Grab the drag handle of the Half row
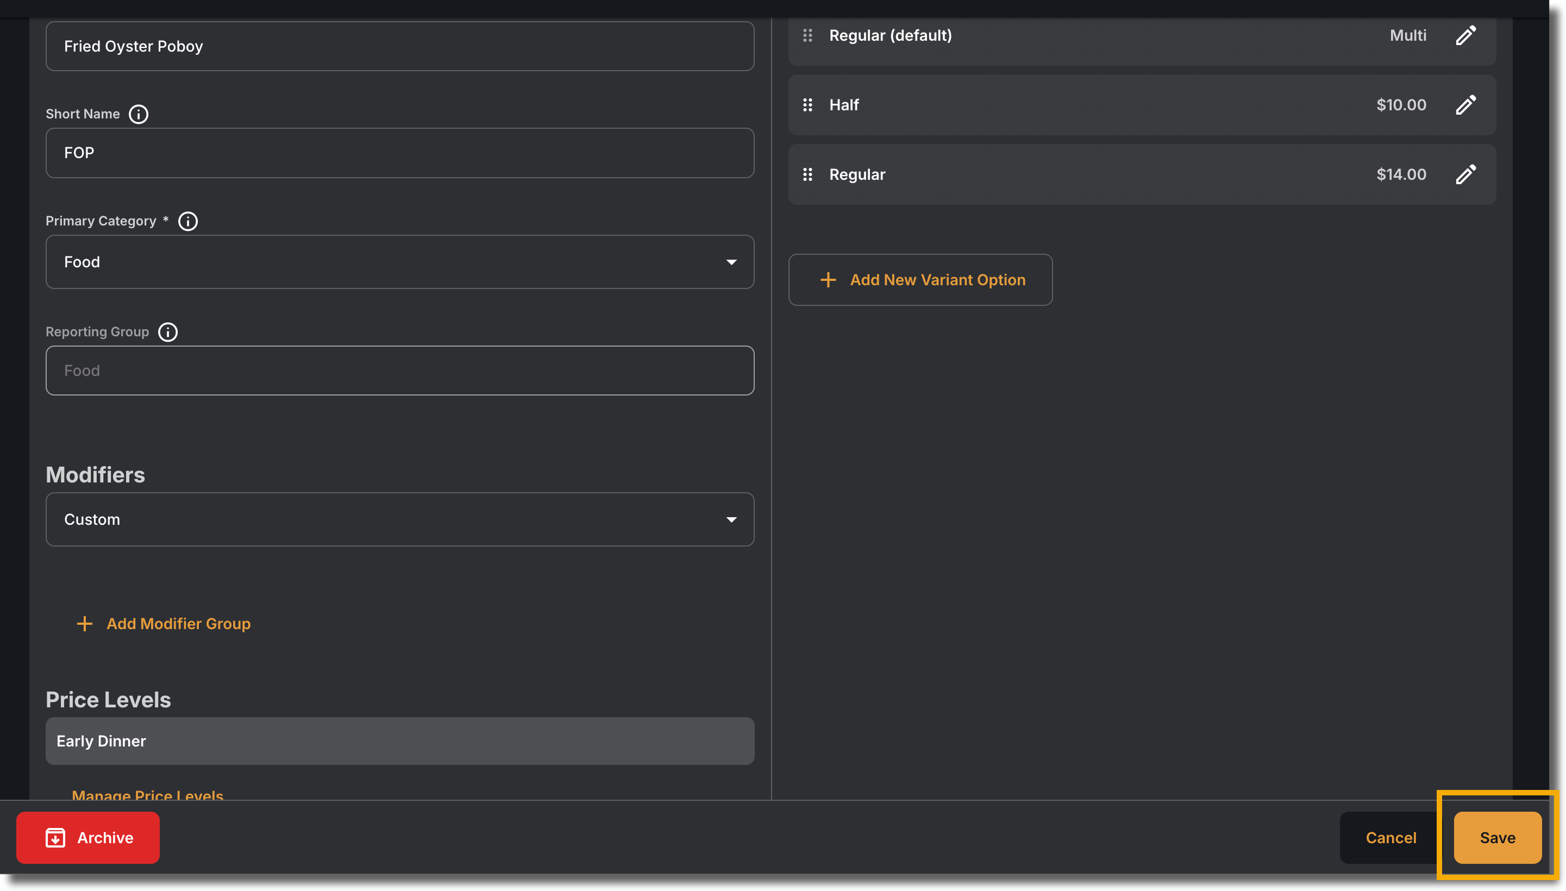Screen dimensions: 1566x891 808,105
